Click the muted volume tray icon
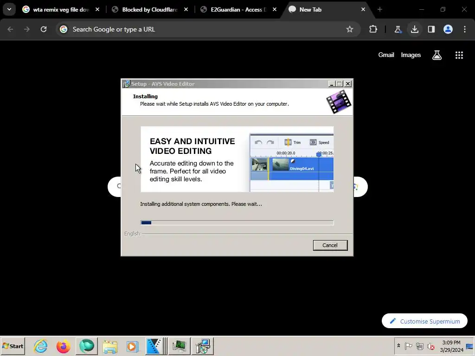The image size is (475, 356). point(430,346)
